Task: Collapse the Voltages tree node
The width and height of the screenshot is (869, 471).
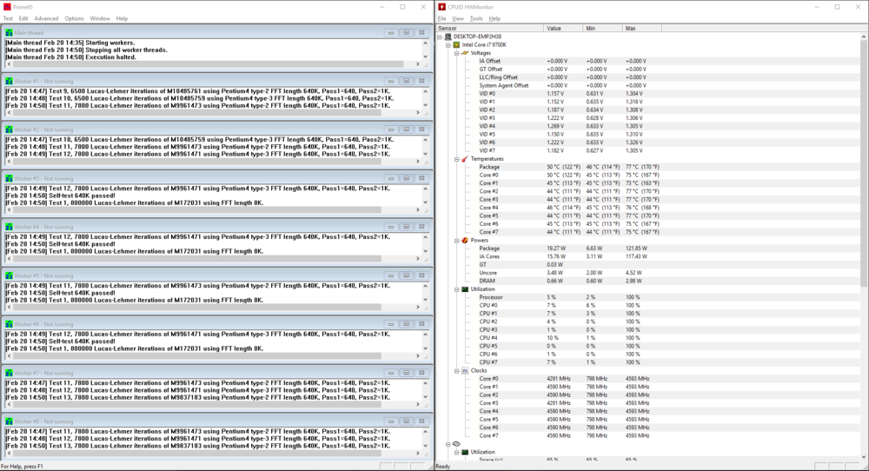Action: point(456,53)
